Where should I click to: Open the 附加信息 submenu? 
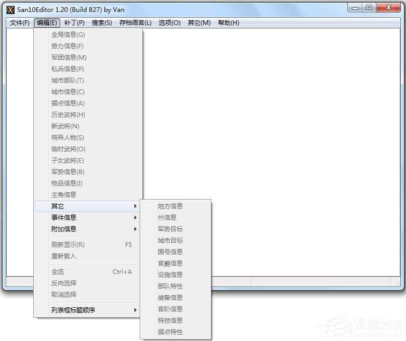click(88, 229)
